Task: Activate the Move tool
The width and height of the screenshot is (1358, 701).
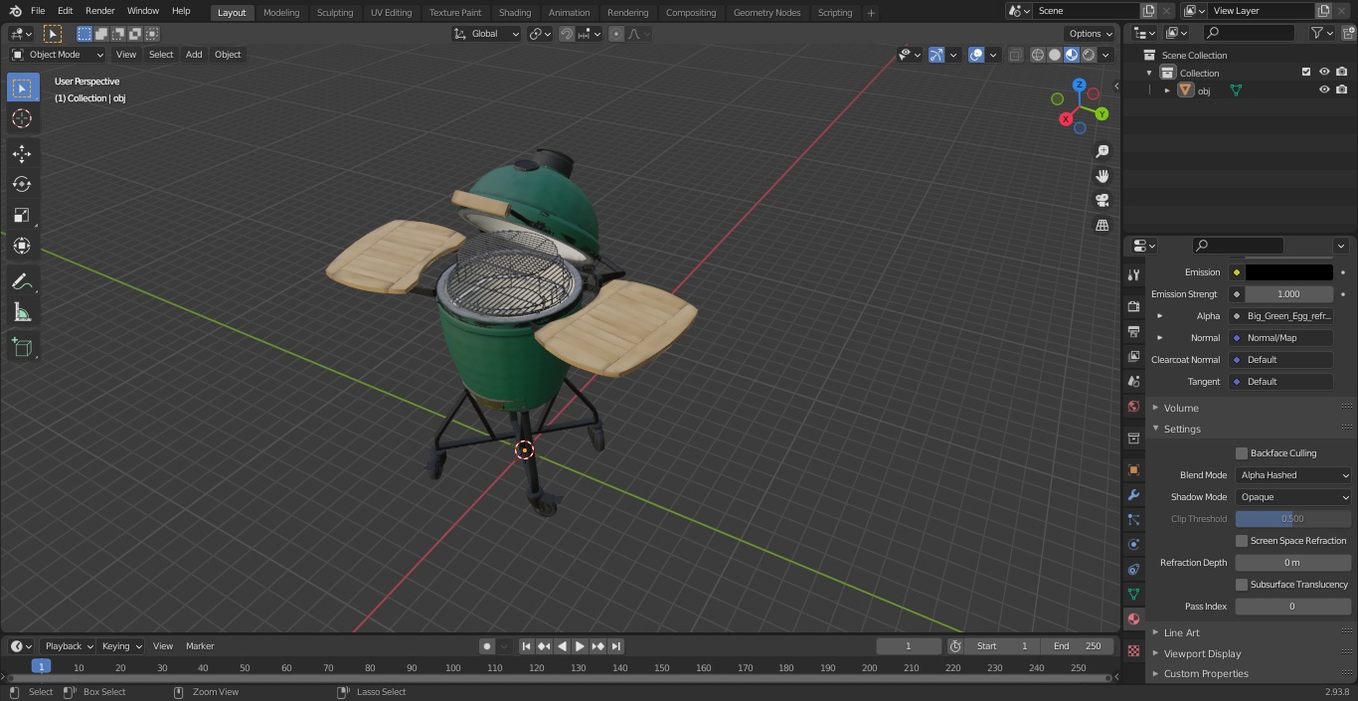Action: pyautogui.click(x=22, y=153)
